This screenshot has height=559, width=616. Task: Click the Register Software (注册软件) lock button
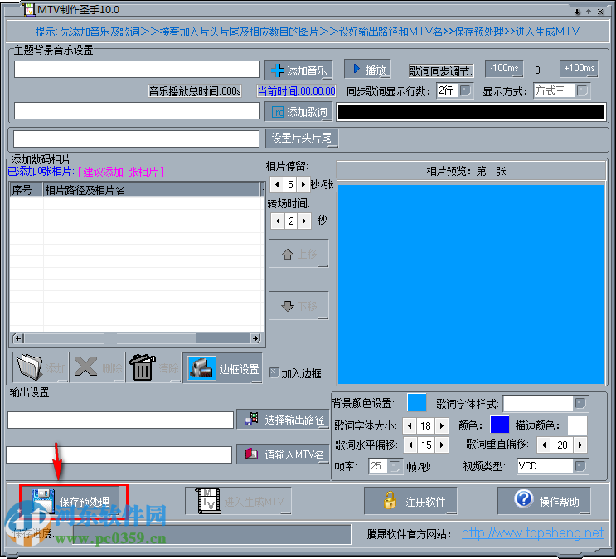point(410,501)
